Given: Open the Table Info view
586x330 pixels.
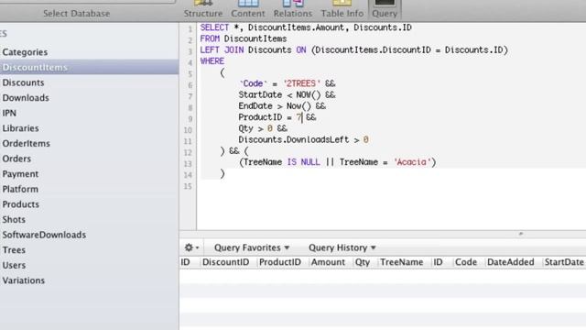Looking at the screenshot, I should coord(342,9).
